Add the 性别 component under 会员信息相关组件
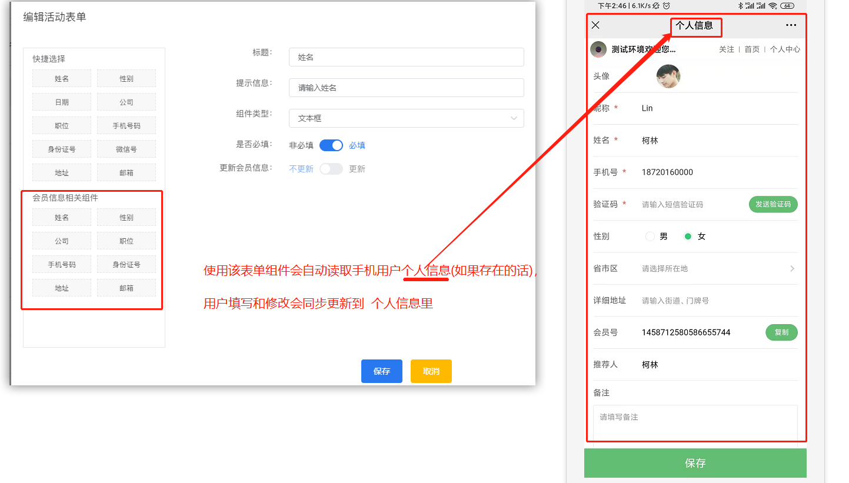 126,217
